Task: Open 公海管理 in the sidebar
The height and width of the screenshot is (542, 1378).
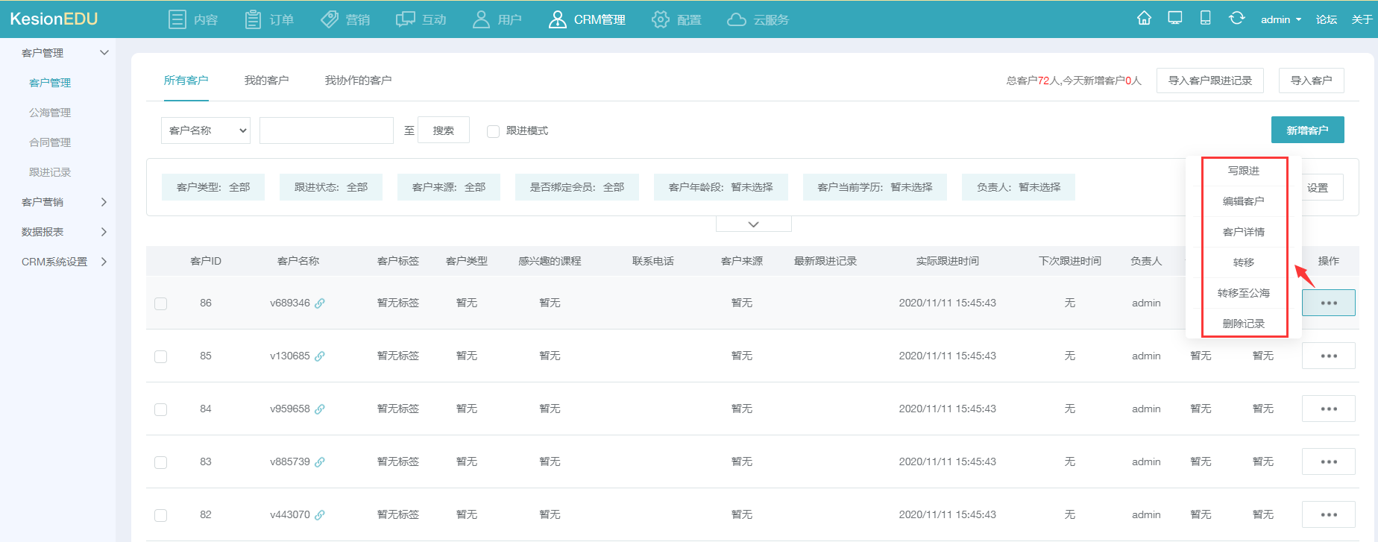Action: 50,113
